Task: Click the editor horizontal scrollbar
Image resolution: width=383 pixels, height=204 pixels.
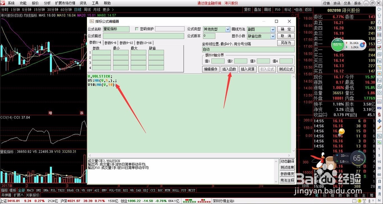Action: coord(189,155)
